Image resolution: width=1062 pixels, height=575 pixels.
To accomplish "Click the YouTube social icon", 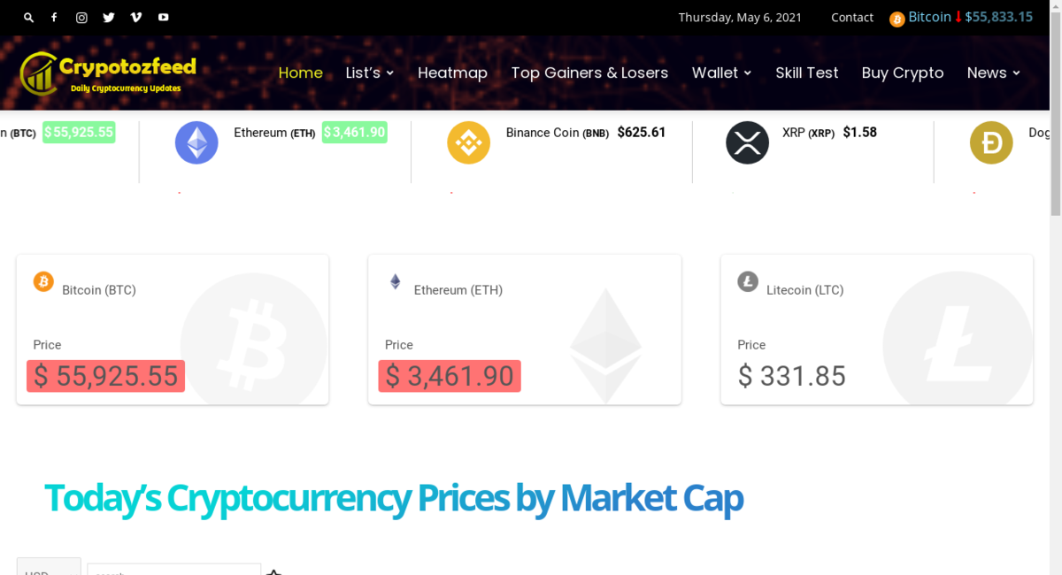I will pos(163,17).
